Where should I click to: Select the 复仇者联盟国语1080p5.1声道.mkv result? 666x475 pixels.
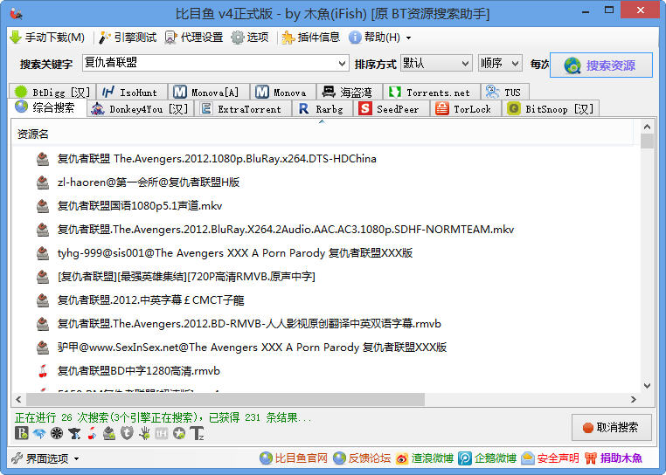(140, 206)
